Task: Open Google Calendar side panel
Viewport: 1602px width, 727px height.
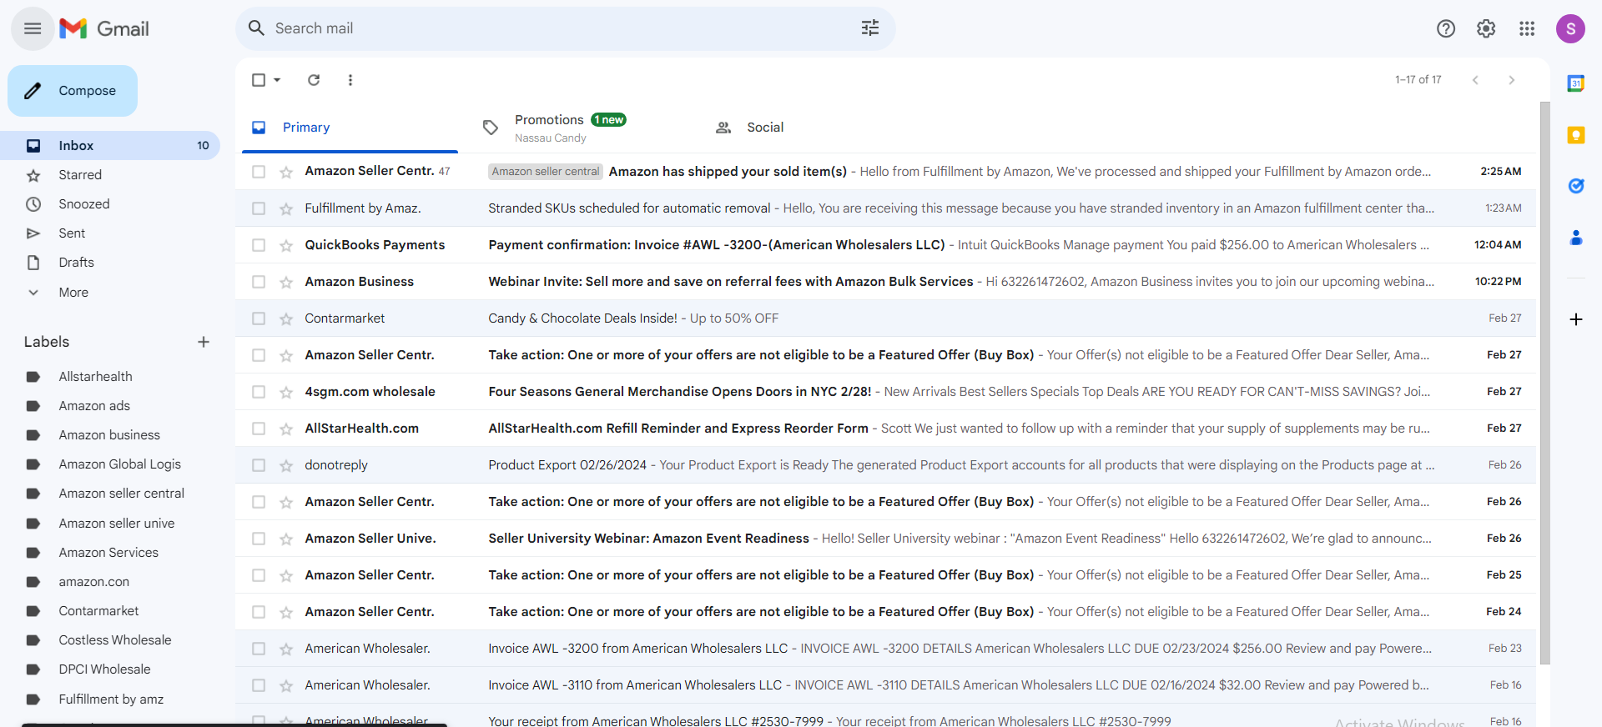Action: [1576, 83]
